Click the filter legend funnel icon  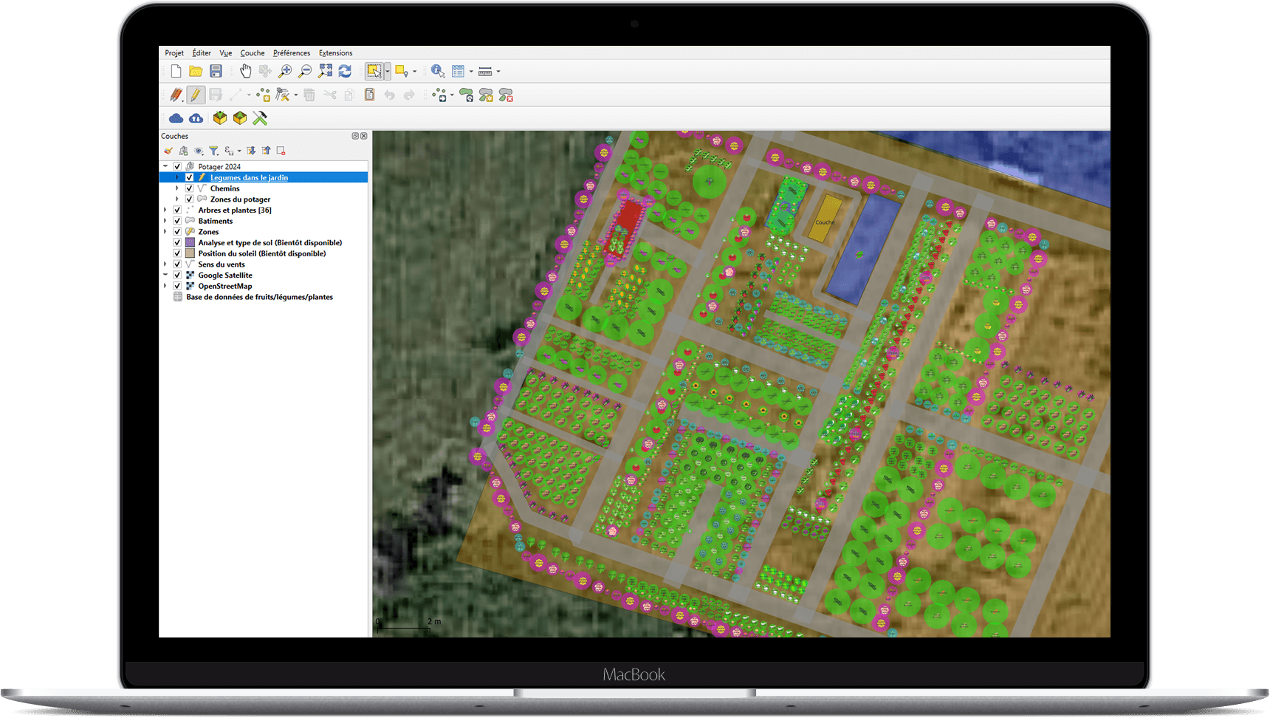213,151
